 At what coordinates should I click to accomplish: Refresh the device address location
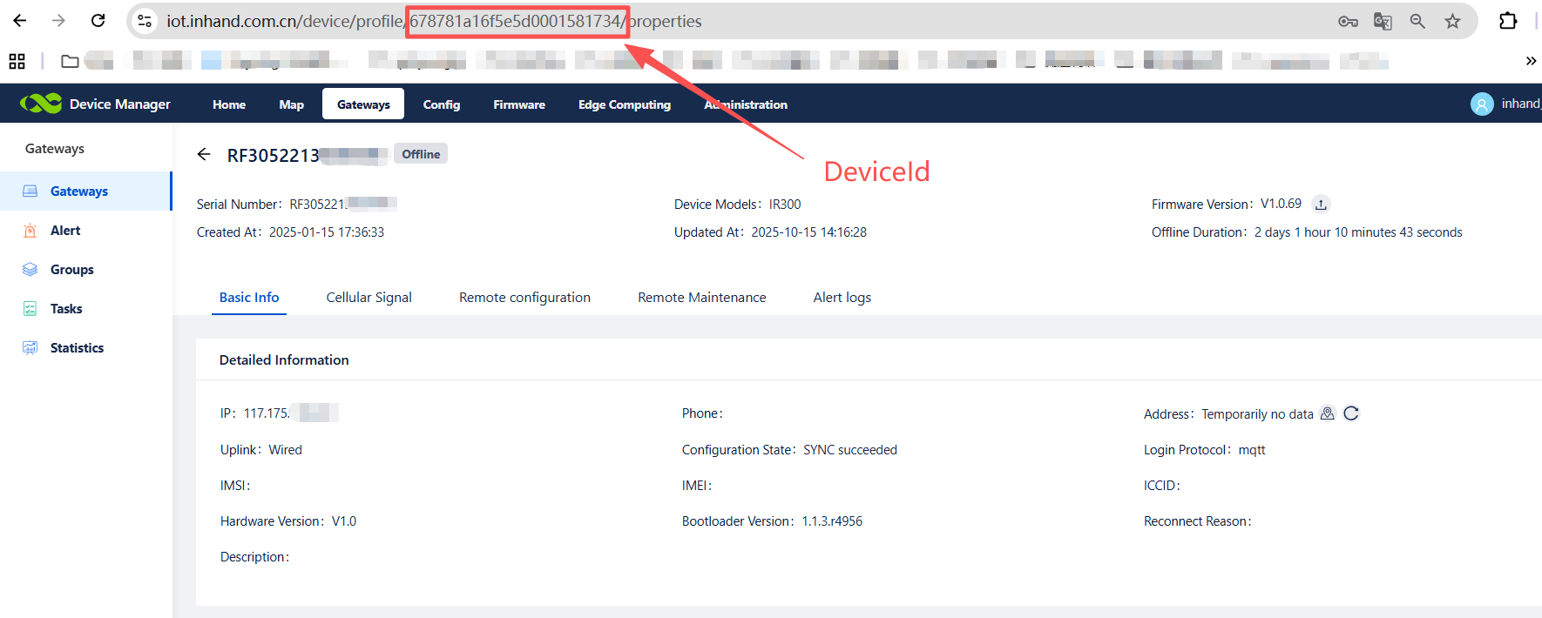point(1351,413)
